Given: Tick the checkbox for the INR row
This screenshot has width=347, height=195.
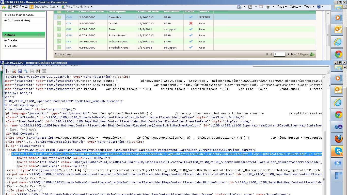Looking at the screenshot, I should pyautogui.click(x=59, y=42).
